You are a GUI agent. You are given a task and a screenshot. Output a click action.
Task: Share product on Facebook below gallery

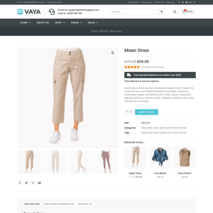click(20, 183)
